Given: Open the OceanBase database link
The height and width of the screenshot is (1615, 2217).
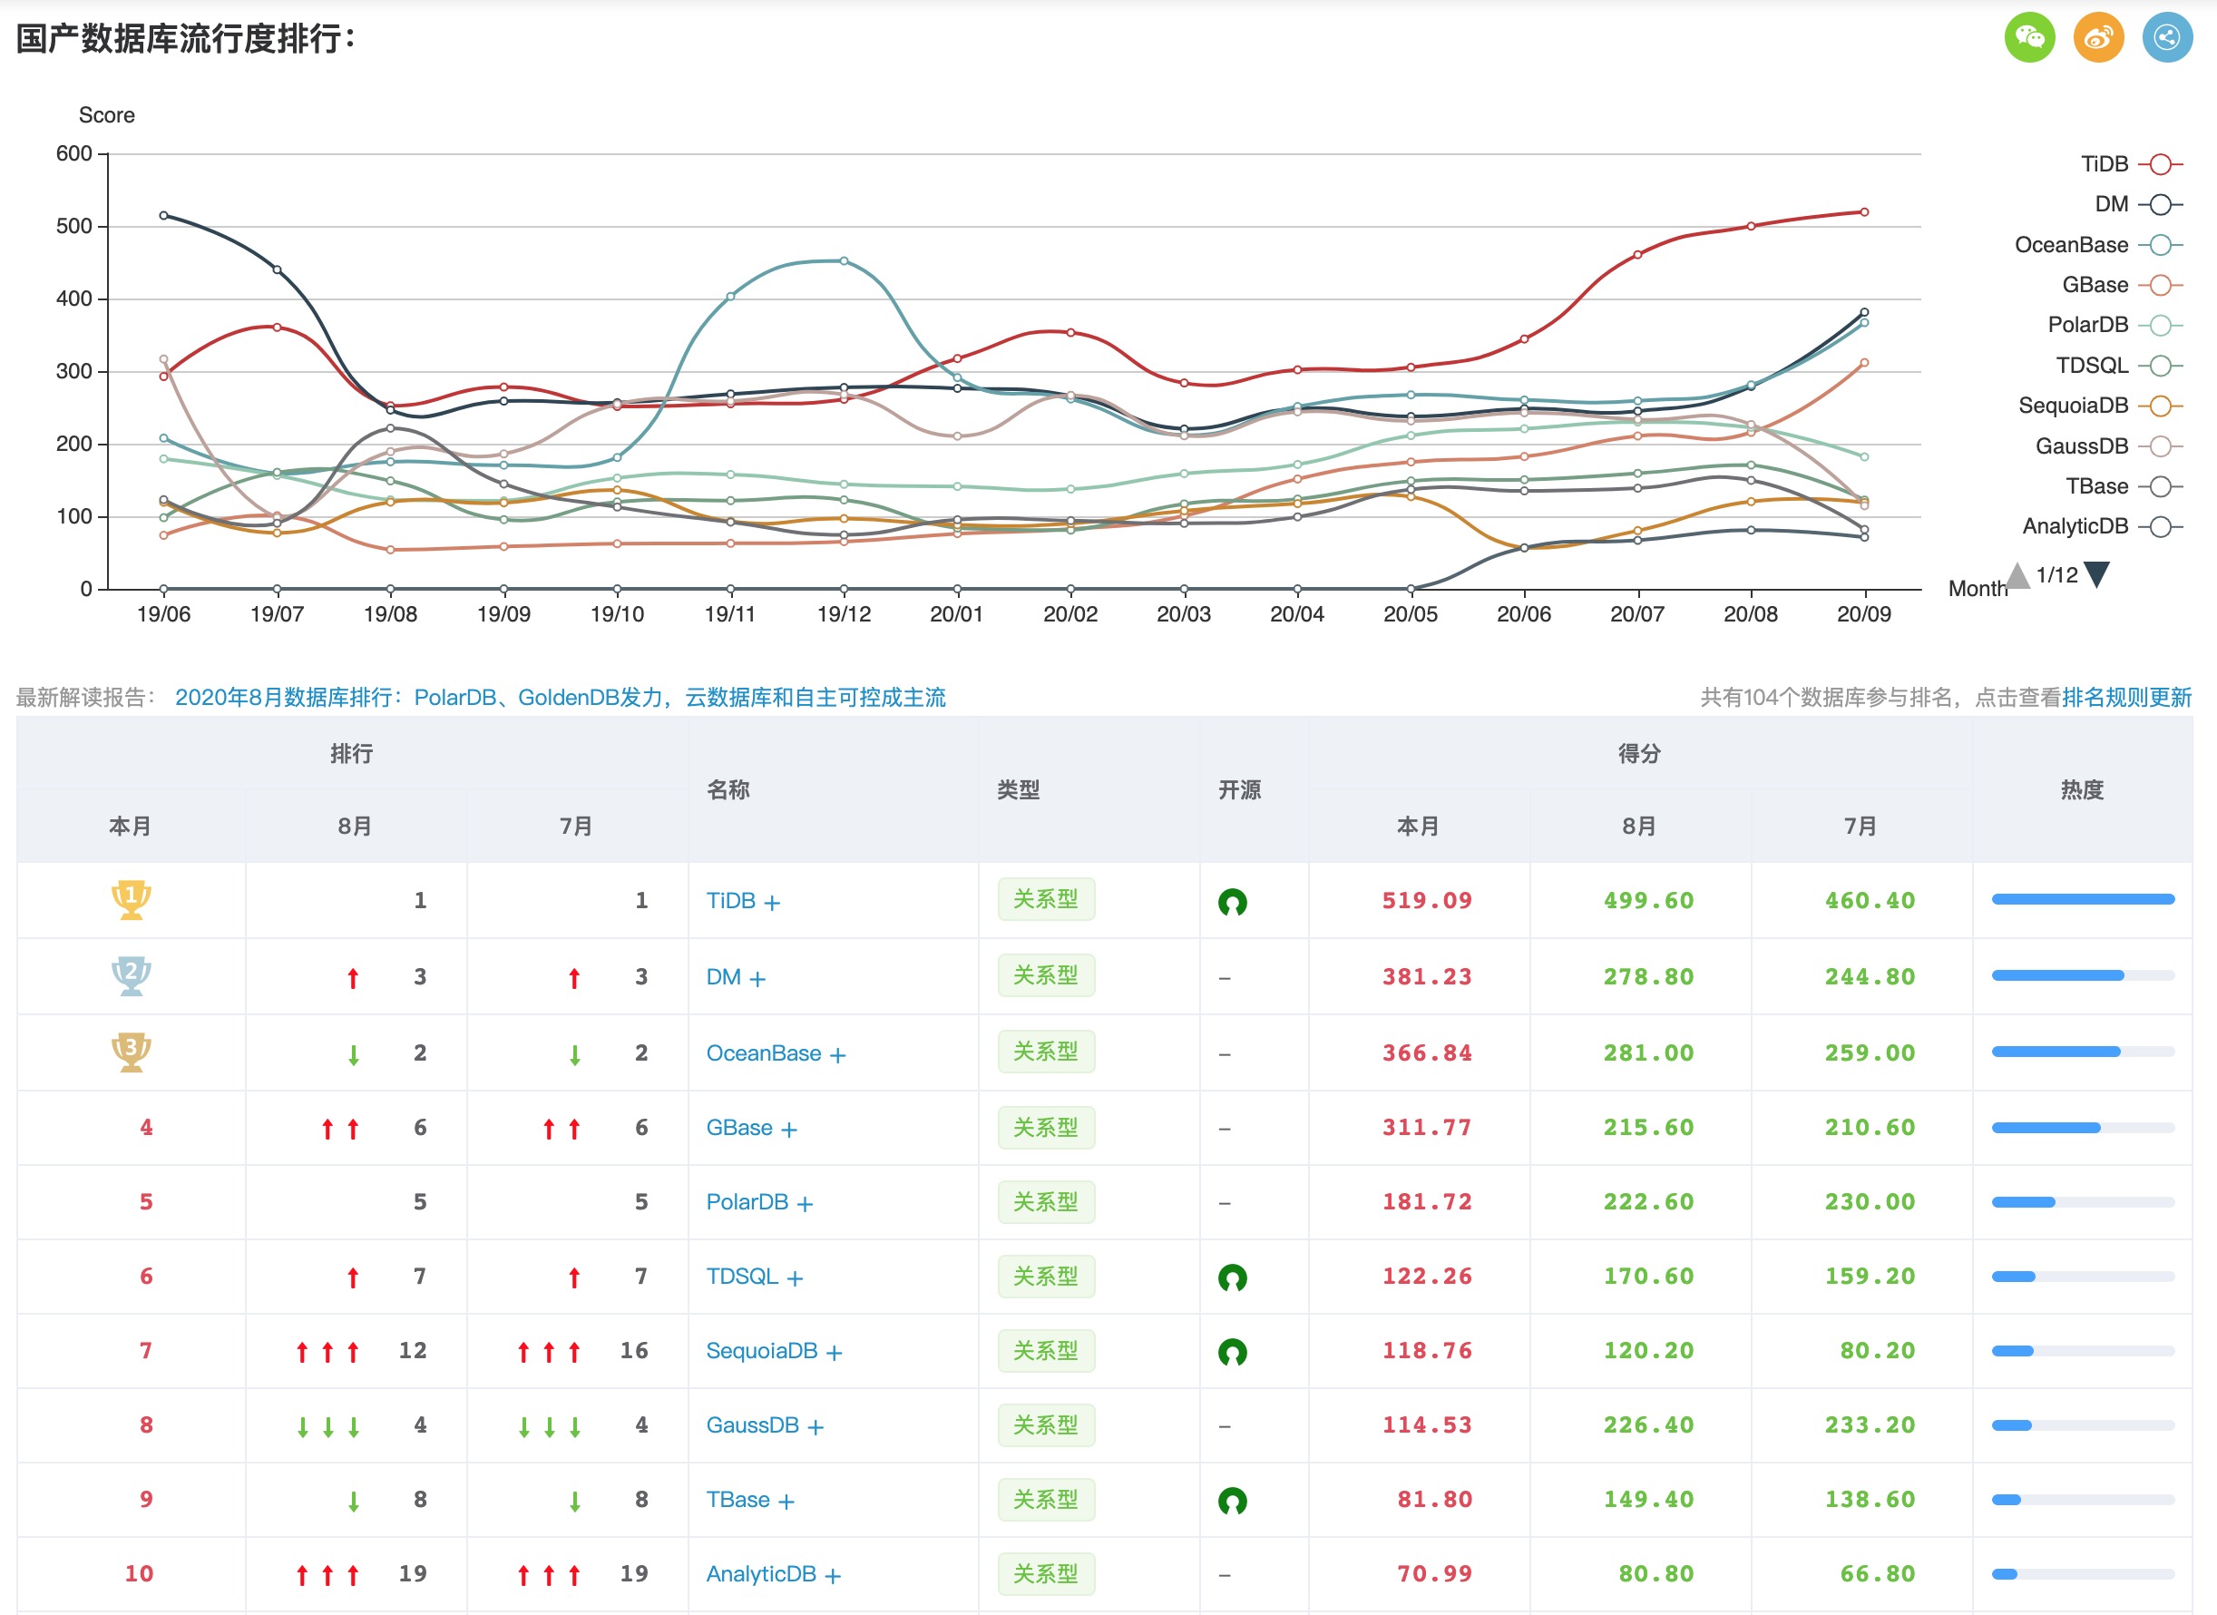Looking at the screenshot, I should click(764, 1052).
